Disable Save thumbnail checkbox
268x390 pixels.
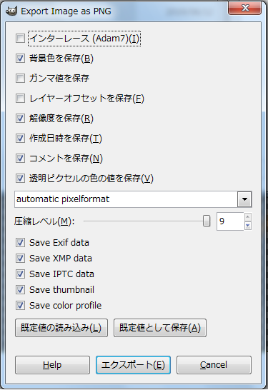coord(20,290)
